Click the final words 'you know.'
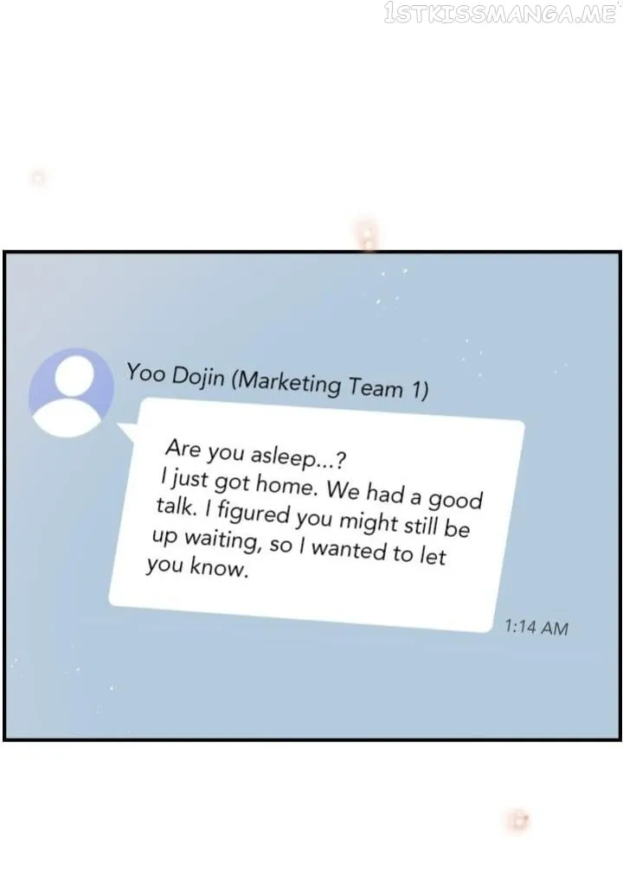Screen dimensions: 623x894 point(197,566)
